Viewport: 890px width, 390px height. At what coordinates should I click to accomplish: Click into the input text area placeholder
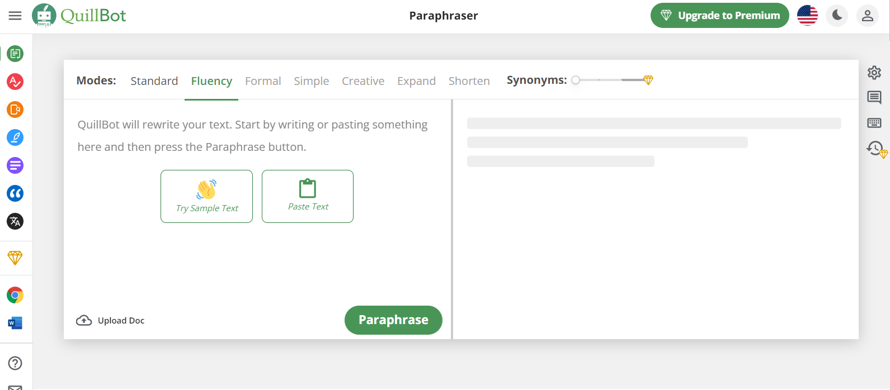click(253, 136)
